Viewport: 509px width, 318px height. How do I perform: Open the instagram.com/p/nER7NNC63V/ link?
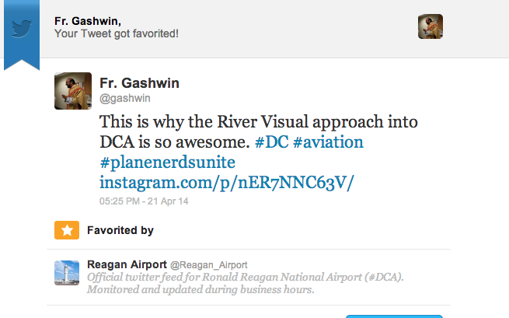(227, 183)
